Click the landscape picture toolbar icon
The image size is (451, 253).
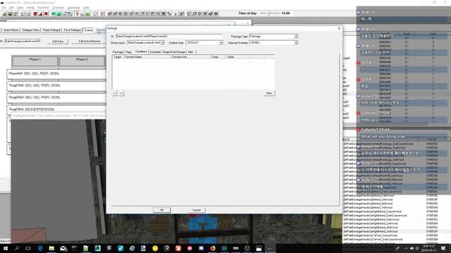tap(88, 14)
